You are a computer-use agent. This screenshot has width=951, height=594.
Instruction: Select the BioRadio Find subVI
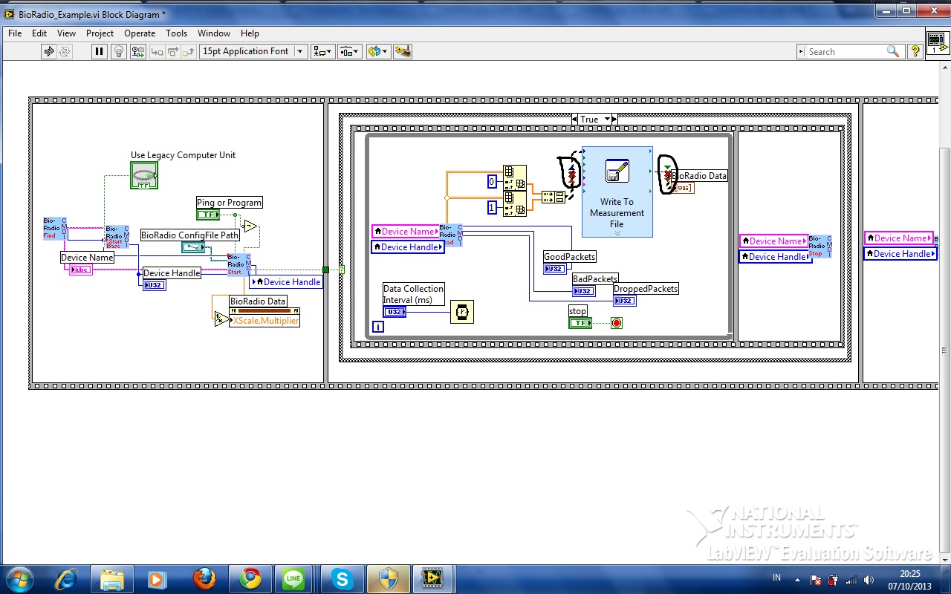(x=55, y=228)
